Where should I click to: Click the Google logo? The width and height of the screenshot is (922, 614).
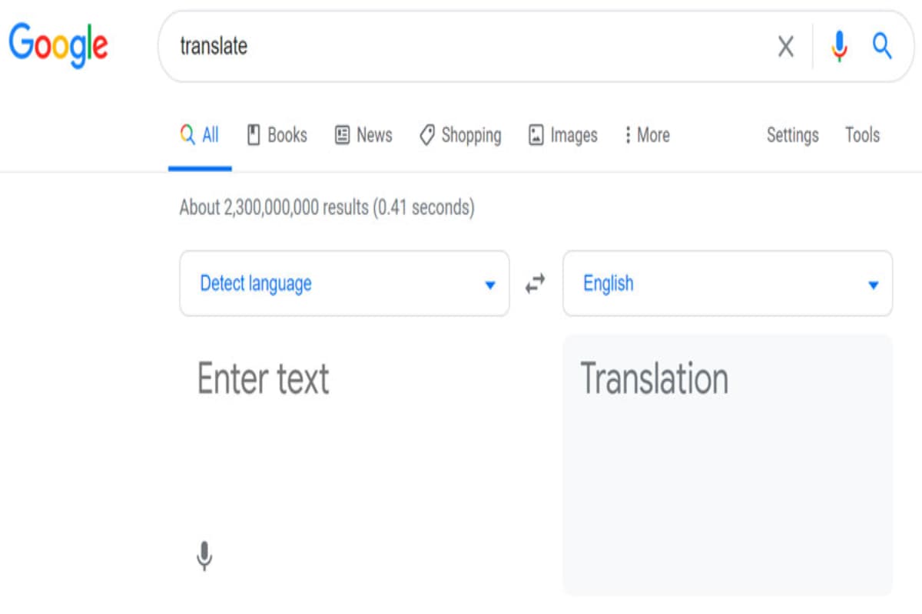point(58,44)
